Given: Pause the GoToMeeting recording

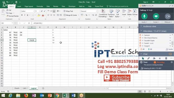Looking at the screenshot, I should point(144,62).
